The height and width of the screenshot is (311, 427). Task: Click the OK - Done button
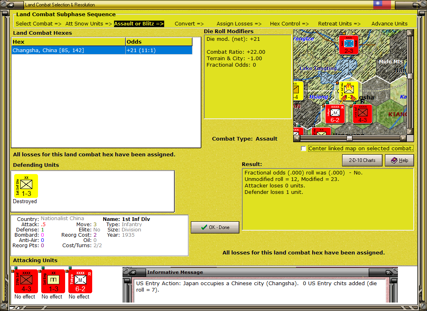click(215, 227)
